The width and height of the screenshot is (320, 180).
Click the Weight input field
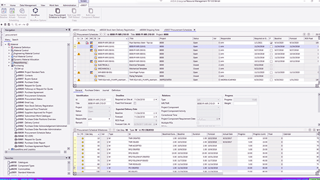(x=245, y=104)
